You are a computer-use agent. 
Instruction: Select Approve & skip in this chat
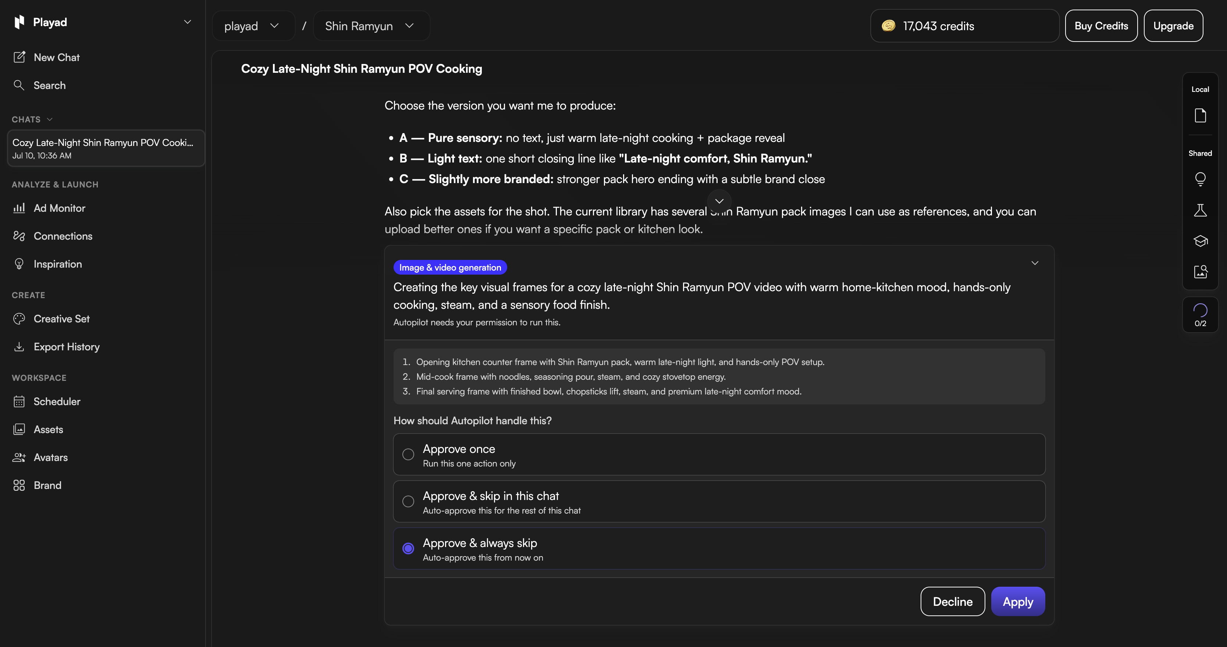pos(719,501)
